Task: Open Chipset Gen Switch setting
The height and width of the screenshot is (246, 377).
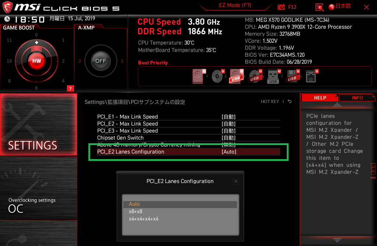Action: 188,138
